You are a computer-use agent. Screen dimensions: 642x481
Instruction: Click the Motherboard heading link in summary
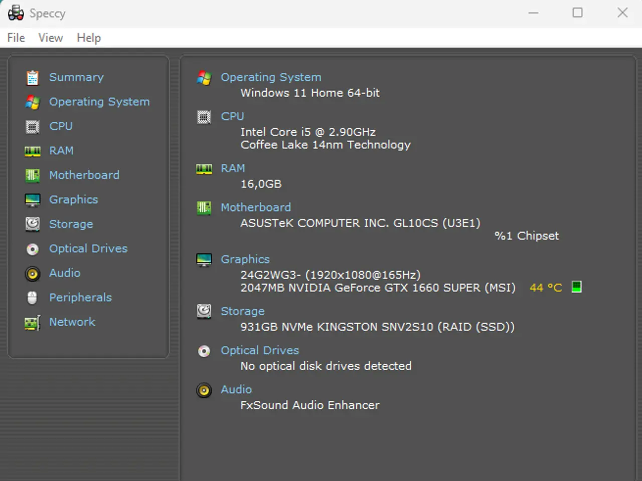pyautogui.click(x=256, y=207)
